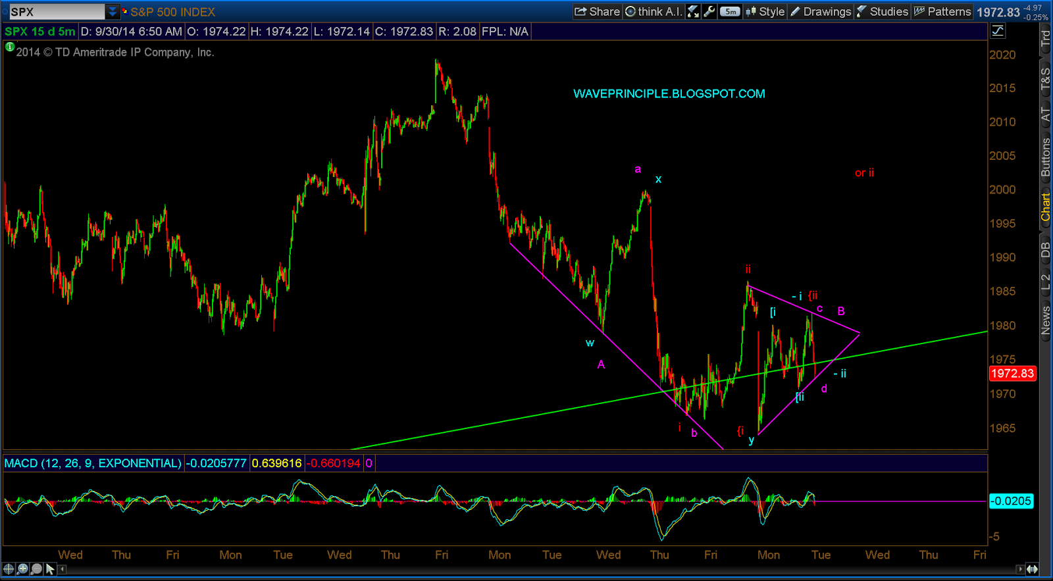Open the News side tab
This screenshot has height=581, width=1053.
(1045, 320)
